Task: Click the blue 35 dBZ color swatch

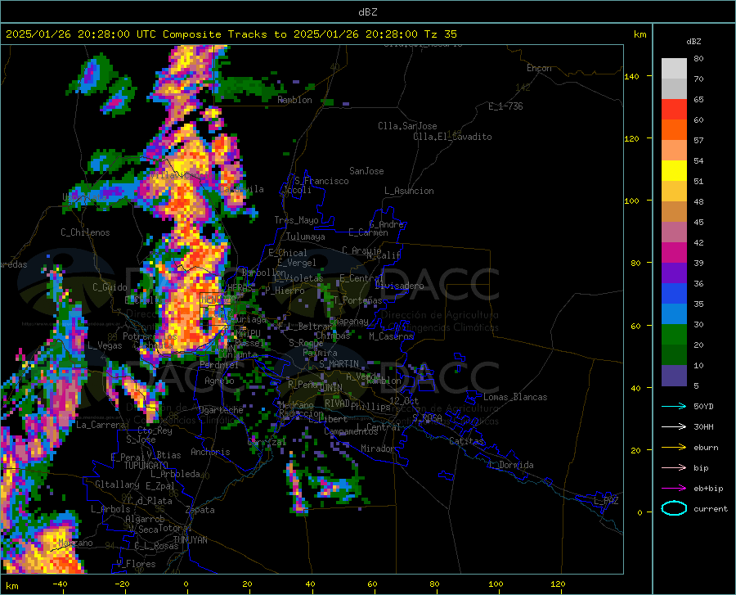Action: (x=674, y=294)
